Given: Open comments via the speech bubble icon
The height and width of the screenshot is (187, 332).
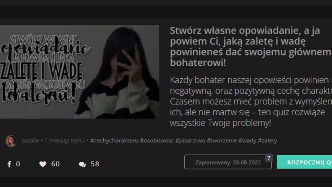Looking at the screenshot, I should pyautogui.click(x=82, y=164).
